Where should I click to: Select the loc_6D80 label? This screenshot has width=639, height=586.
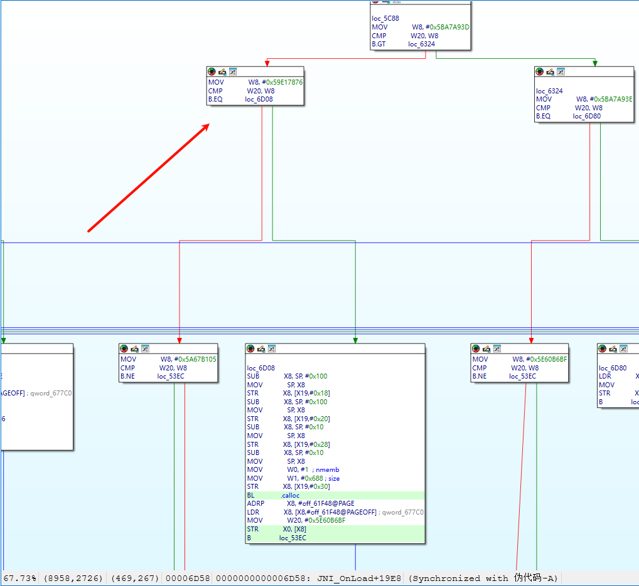613,368
